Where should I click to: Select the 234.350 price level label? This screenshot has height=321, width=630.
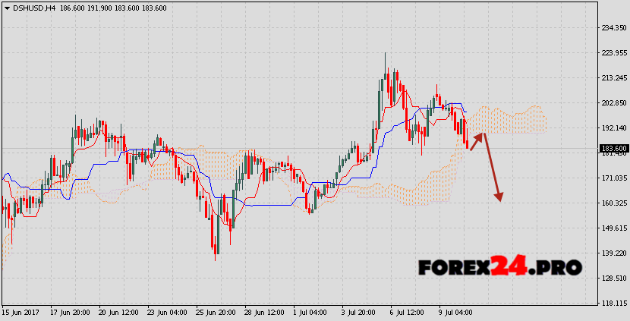[x=613, y=28]
